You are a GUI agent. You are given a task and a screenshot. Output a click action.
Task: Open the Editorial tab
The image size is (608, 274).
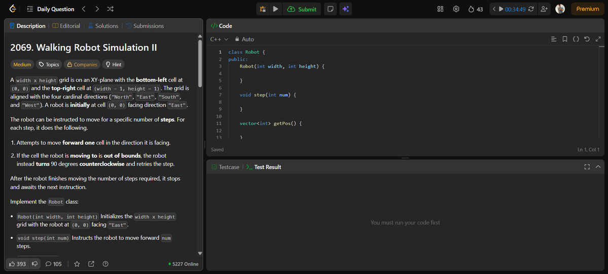pos(66,26)
